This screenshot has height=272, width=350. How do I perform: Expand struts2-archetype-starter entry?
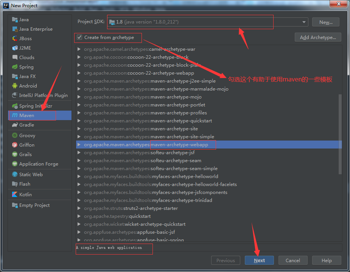pyautogui.click(x=79, y=208)
